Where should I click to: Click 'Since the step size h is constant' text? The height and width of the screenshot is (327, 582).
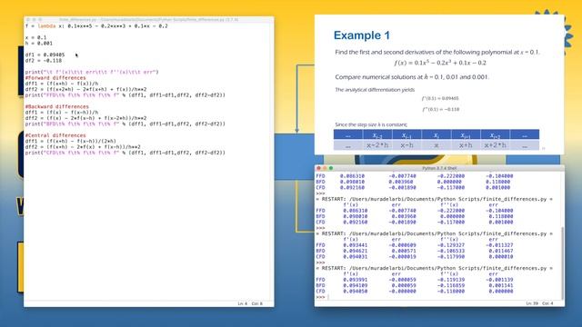(371, 124)
